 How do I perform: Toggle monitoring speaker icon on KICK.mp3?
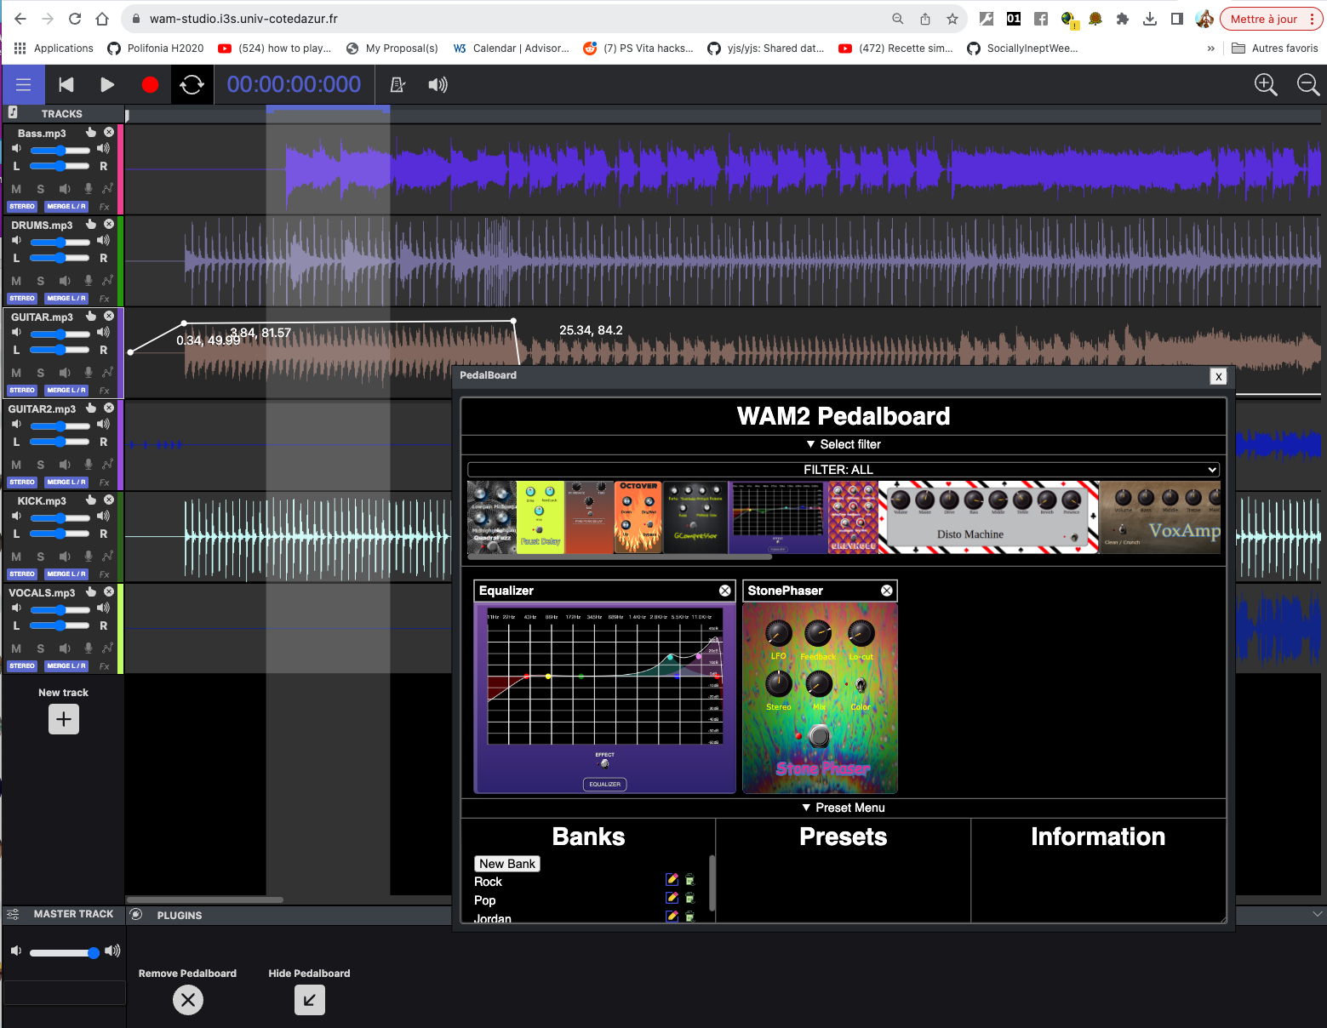(x=65, y=557)
